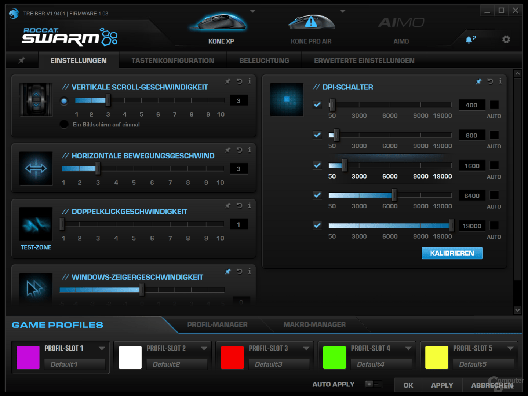
Task: Open the double-click Test-Zone
Action: coord(36,247)
